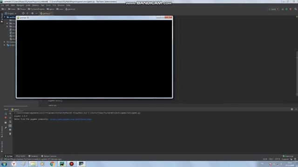298x167 pixels.
Task: Open the 4: Run tool window tab
Action: tap(9, 156)
